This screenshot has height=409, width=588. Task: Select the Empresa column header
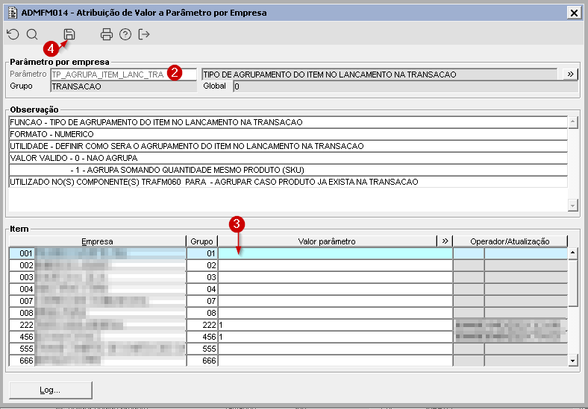[98, 241]
